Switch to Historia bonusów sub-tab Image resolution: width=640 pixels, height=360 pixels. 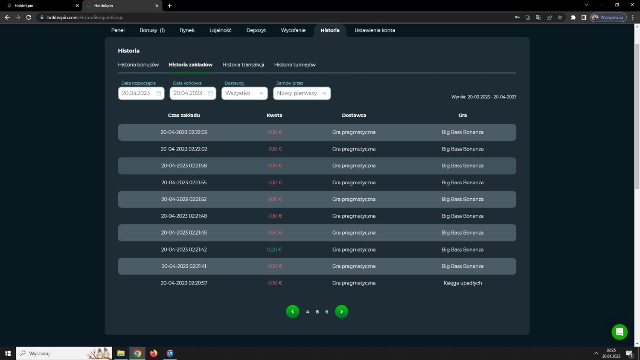tap(138, 65)
